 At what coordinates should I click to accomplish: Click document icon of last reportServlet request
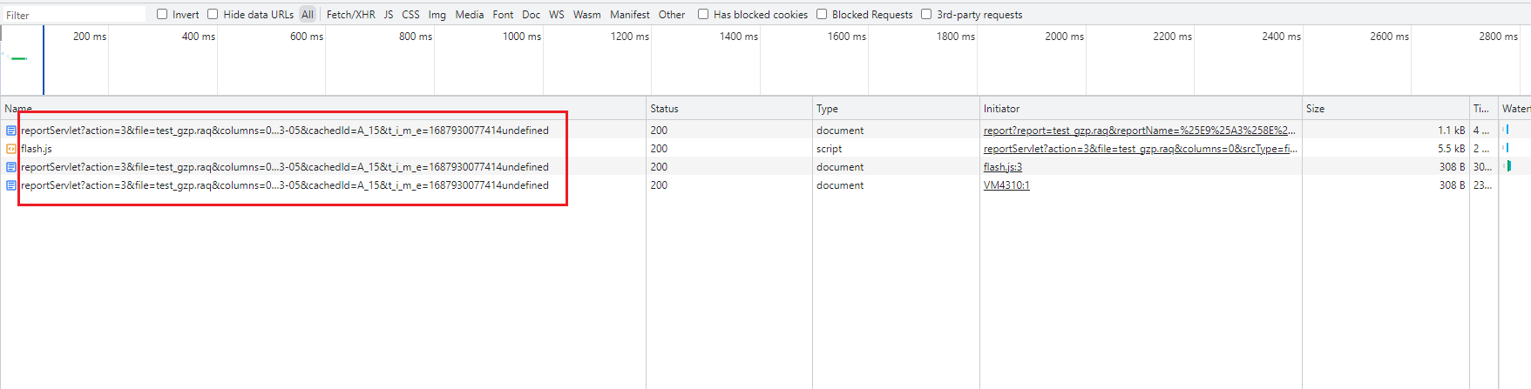point(11,185)
